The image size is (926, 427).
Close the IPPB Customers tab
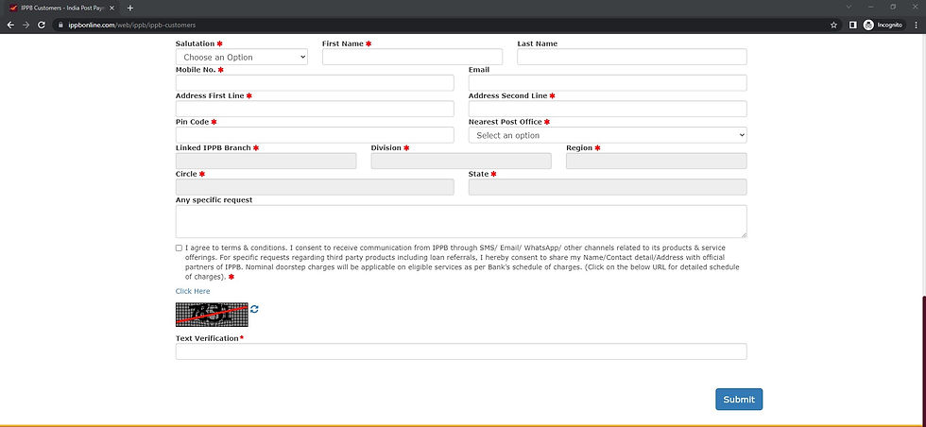[111, 8]
